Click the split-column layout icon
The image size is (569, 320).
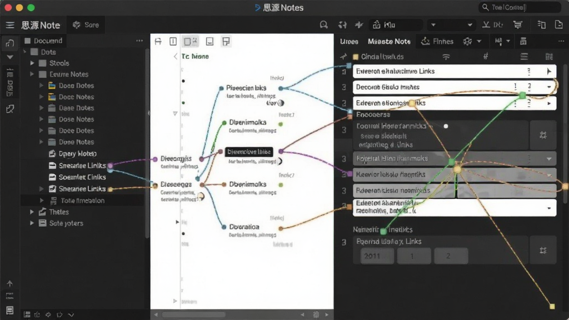(173, 41)
